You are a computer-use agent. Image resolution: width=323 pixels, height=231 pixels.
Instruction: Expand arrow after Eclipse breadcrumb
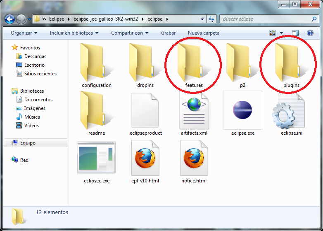(x=69, y=19)
